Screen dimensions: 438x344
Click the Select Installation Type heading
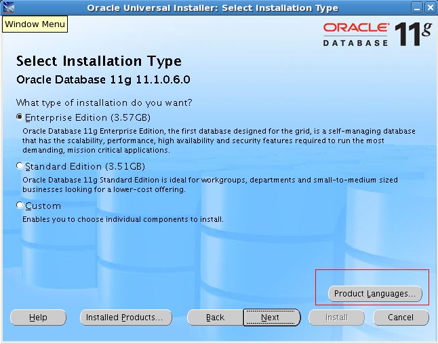pyautogui.click(x=99, y=61)
